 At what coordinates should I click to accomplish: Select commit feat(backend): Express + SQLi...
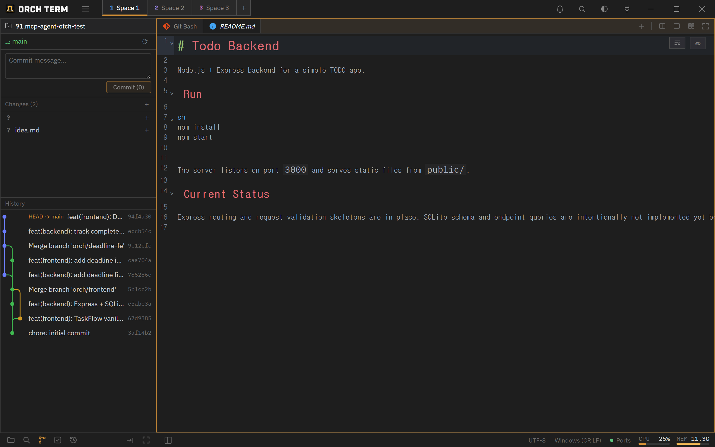pyautogui.click(x=78, y=304)
